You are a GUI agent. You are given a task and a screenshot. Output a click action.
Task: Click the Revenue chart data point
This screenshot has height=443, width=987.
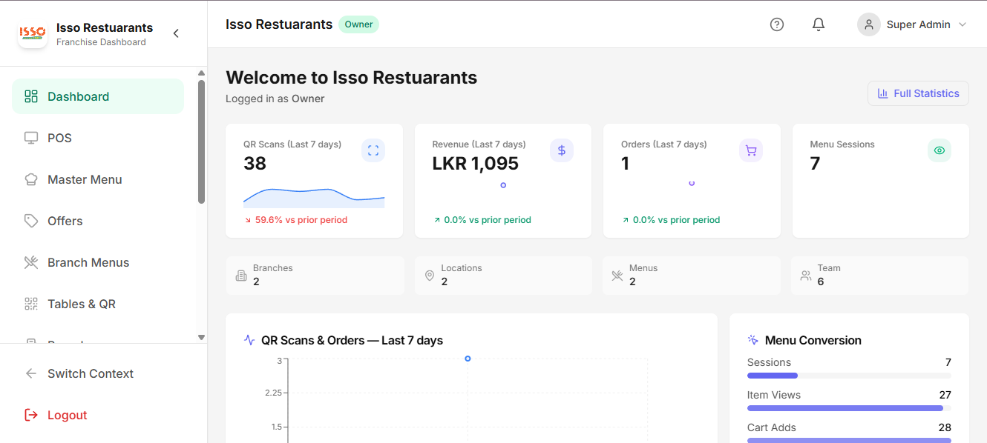pos(503,185)
